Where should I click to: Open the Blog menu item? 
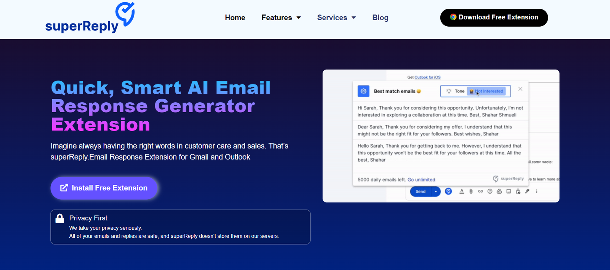380,17
